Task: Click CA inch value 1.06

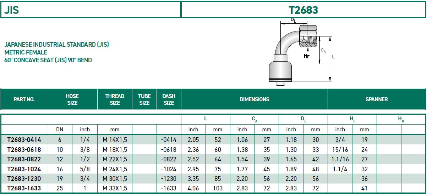Action: point(242,140)
